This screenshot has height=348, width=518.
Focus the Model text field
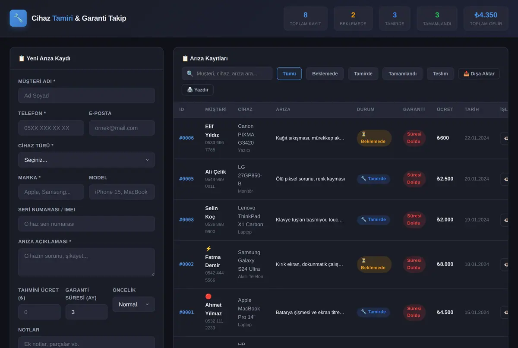click(x=122, y=192)
